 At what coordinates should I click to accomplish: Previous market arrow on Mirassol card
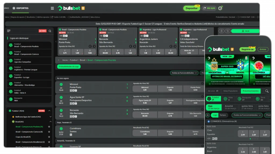(x=90, y=46)
